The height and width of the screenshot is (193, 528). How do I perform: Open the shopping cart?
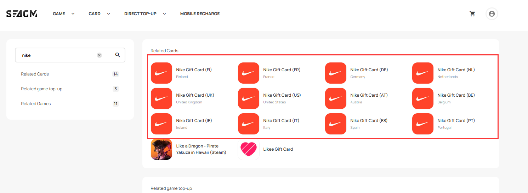tap(472, 14)
